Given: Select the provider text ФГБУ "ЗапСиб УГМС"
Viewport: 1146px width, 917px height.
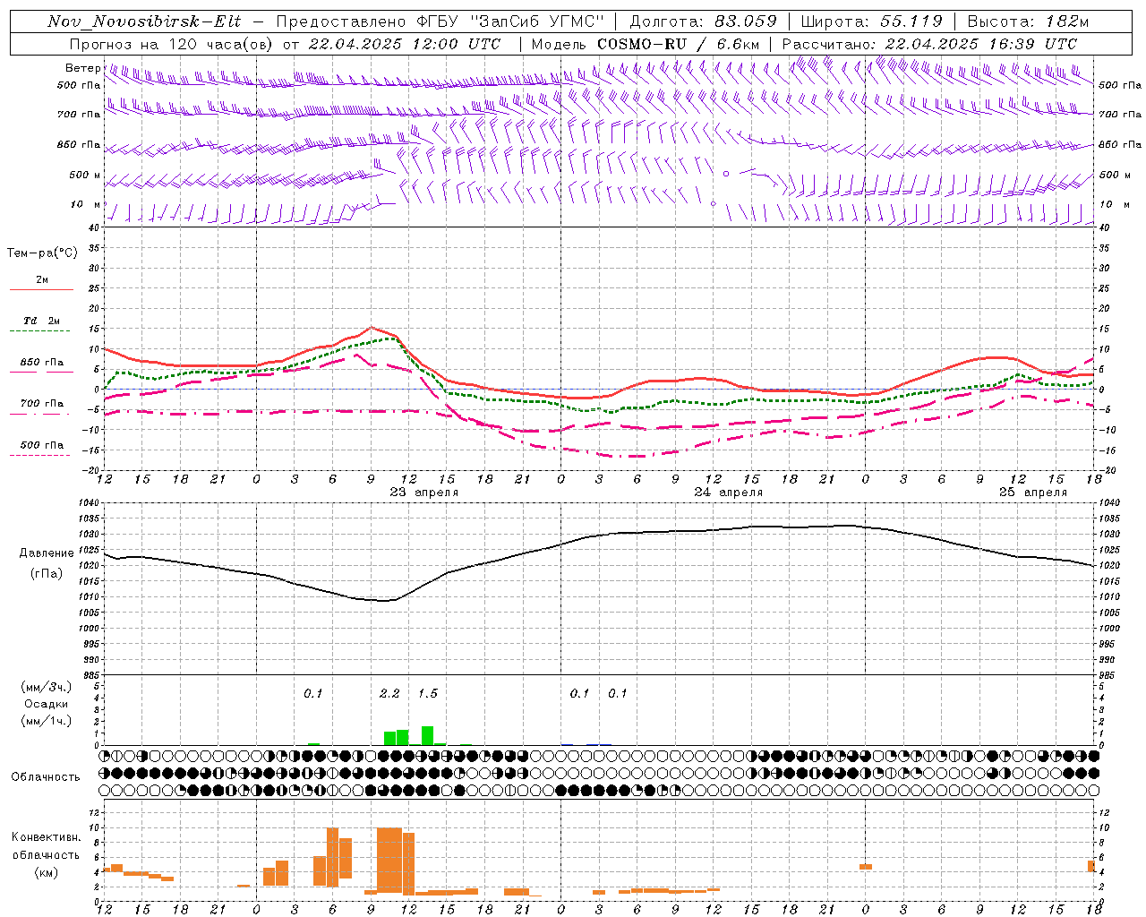Looking at the screenshot, I should pos(510,21).
